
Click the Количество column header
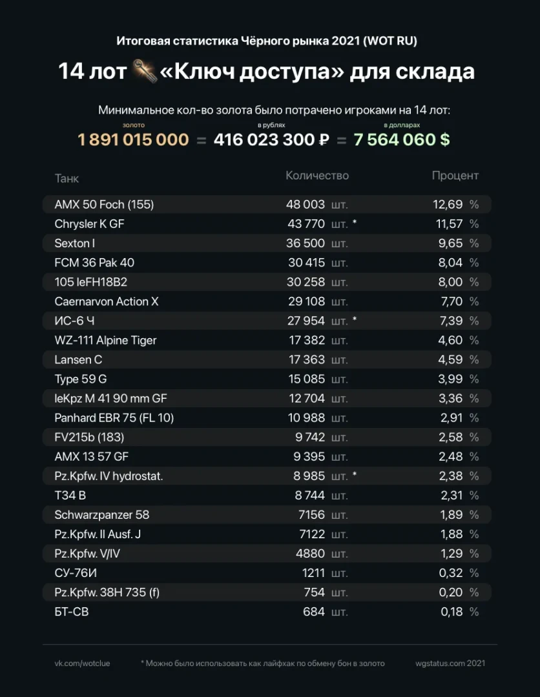[x=317, y=176]
